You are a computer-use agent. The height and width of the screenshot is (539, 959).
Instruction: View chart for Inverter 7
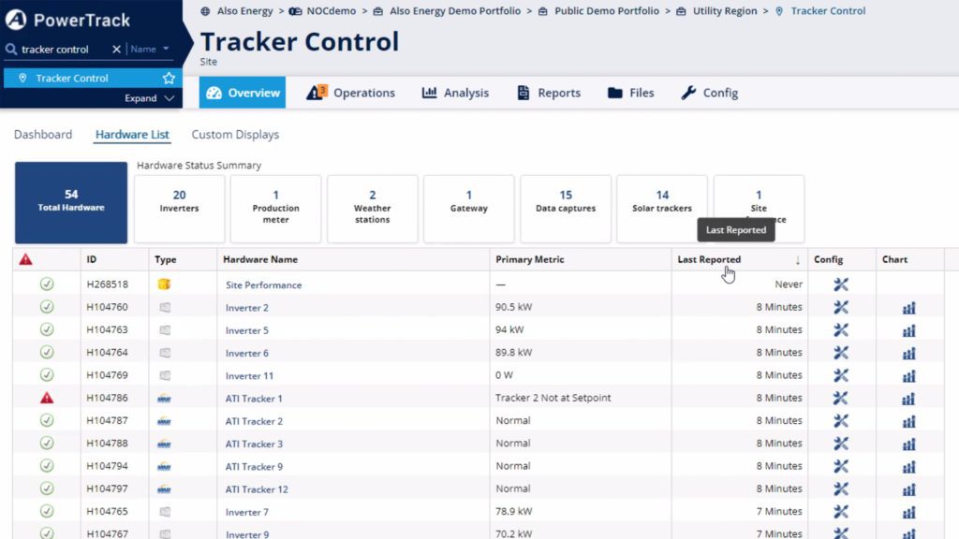point(908,512)
